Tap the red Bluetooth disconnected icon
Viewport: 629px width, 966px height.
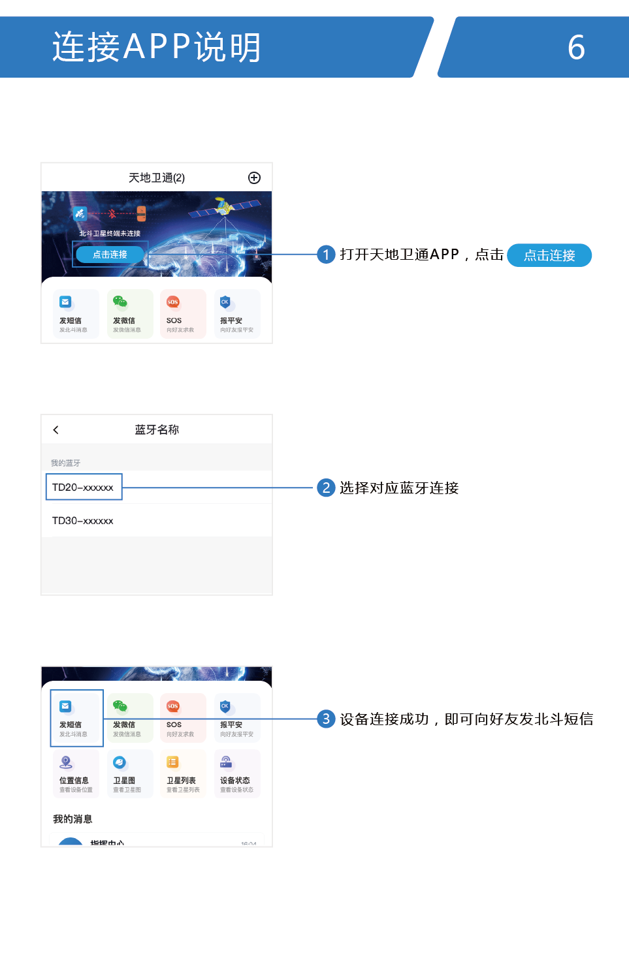[x=112, y=213]
